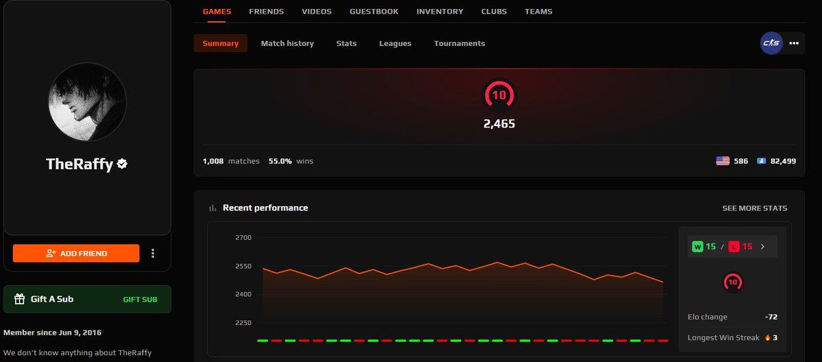Screen dimensions: 822x362
Task: Open the three-dot menu beside CS2 icon
Action: pos(794,43)
